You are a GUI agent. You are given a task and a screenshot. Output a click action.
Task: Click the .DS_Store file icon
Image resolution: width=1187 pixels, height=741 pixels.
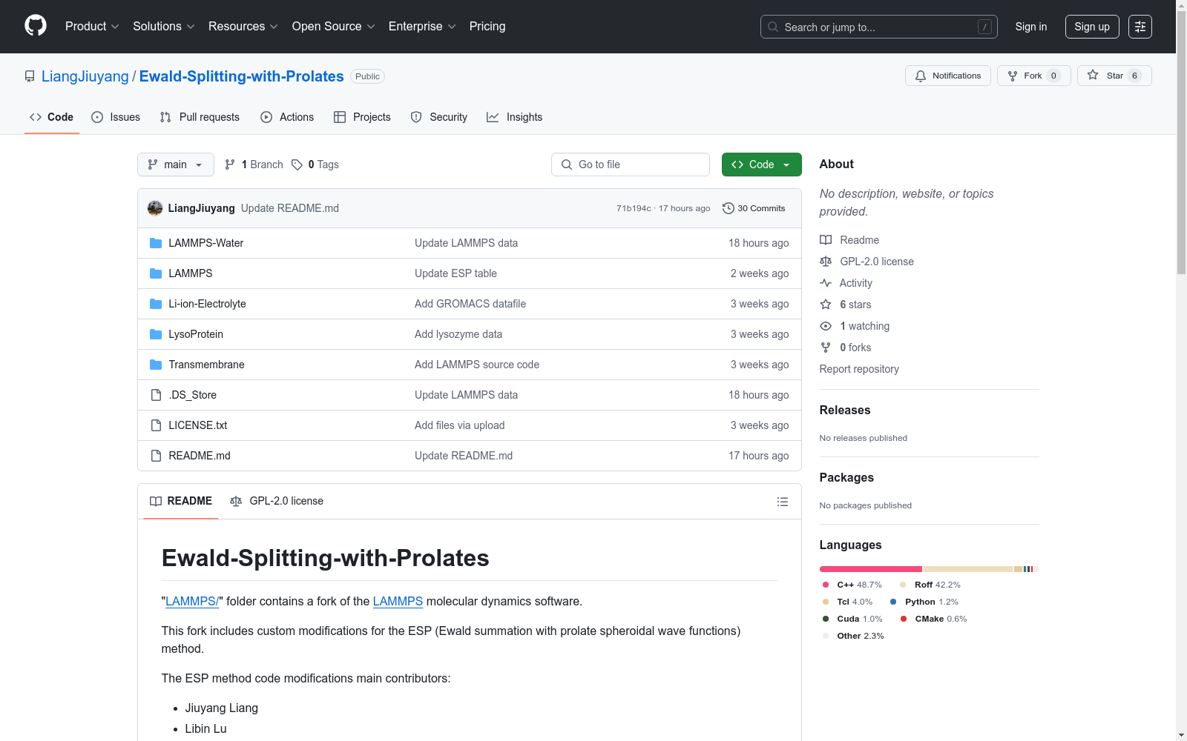click(x=156, y=395)
